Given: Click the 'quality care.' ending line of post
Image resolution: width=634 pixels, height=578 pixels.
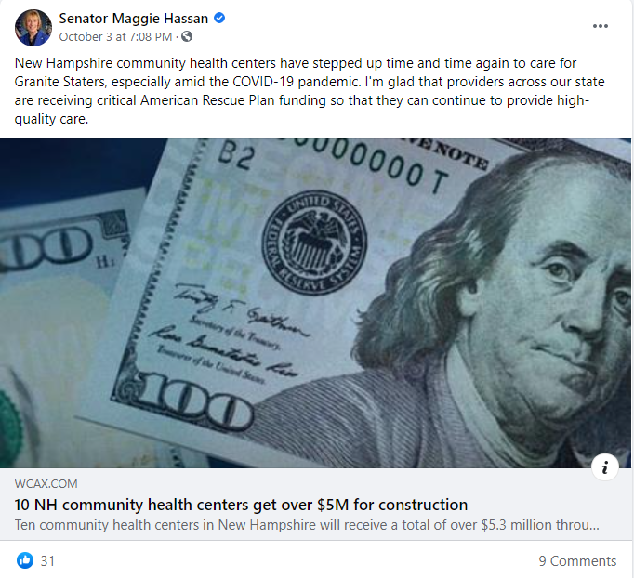Looking at the screenshot, I should tap(51, 119).
